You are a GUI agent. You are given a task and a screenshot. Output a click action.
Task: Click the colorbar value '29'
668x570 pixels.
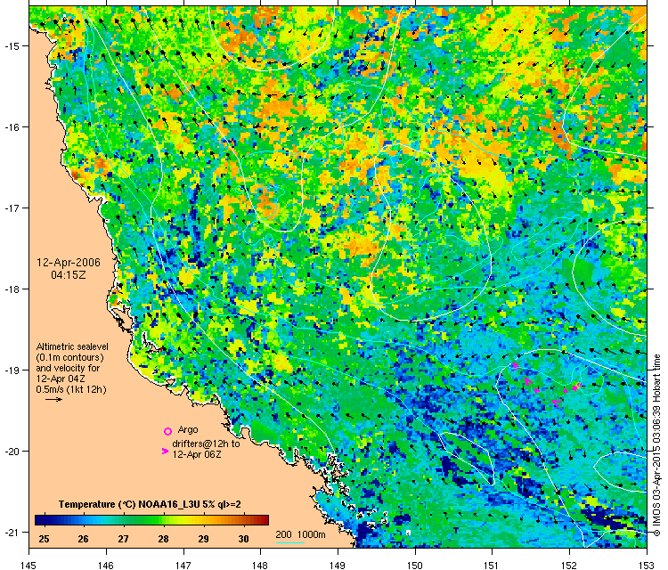click(203, 540)
